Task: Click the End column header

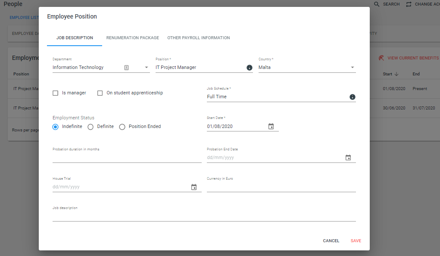Action: coord(416,74)
